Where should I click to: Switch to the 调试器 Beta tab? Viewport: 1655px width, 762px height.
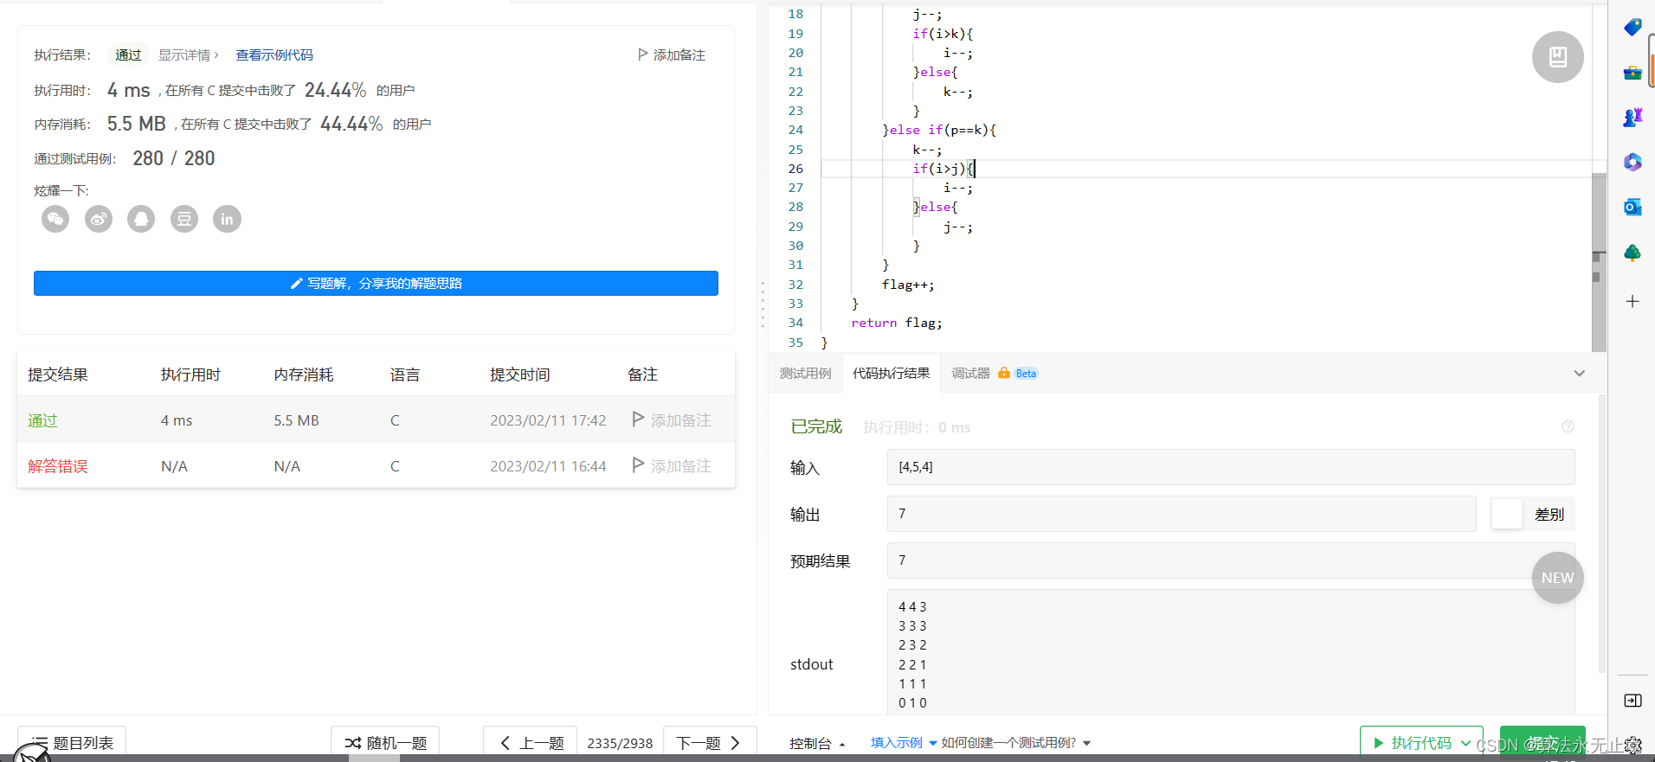pos(993,374)
